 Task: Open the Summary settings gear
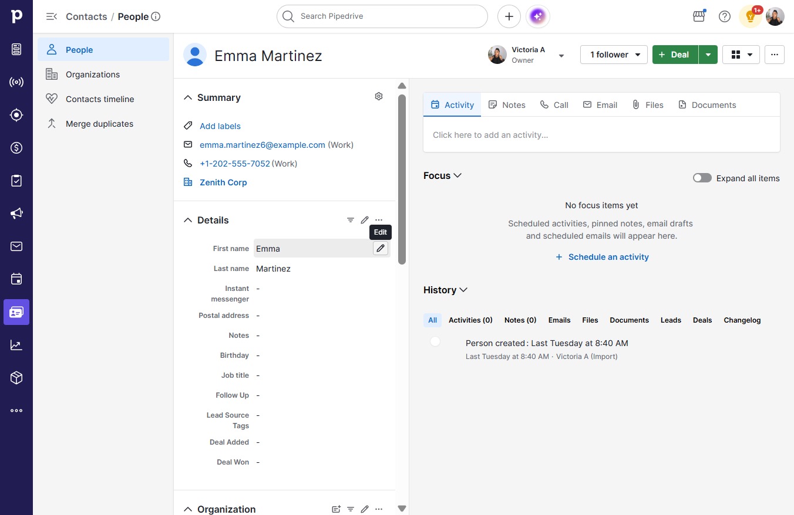[x=379, y=96]
